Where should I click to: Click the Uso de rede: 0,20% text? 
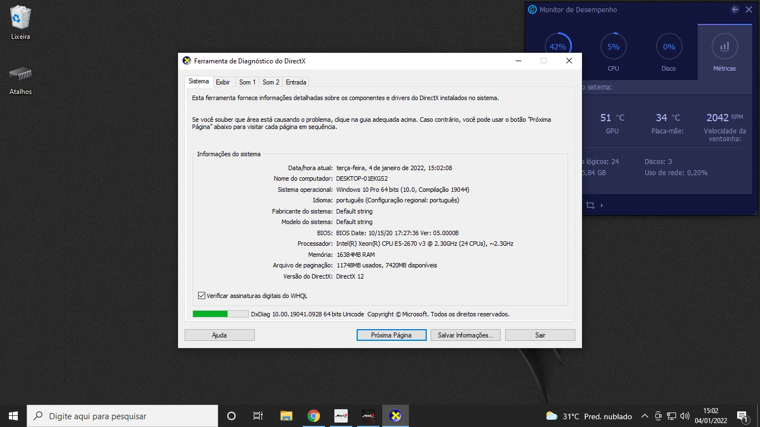(x=676, y=173)
